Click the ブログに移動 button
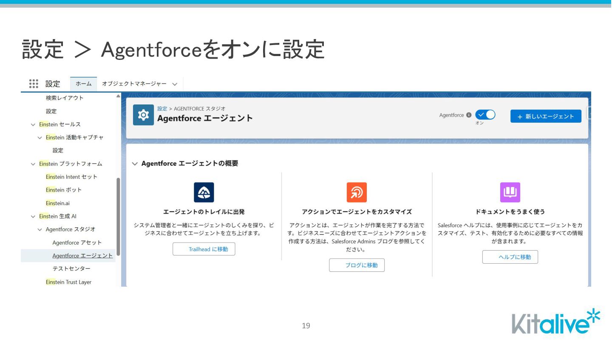 (357, 265)
